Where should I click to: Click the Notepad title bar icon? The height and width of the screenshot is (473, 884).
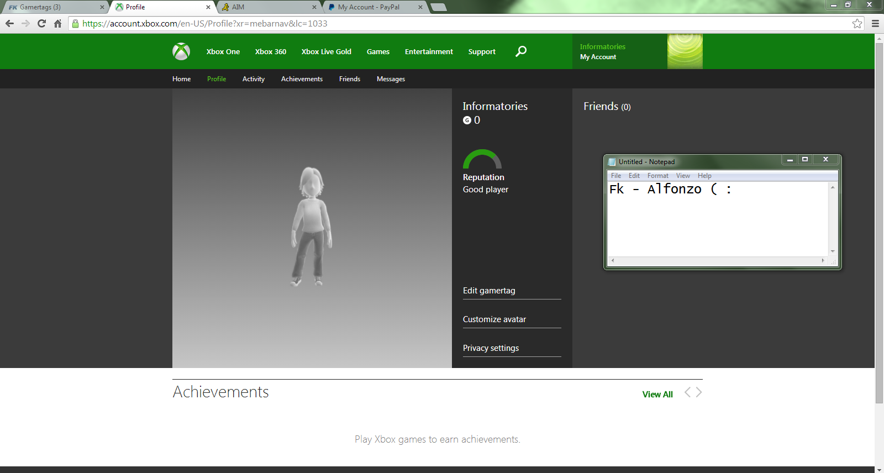[x=612, y=161]
